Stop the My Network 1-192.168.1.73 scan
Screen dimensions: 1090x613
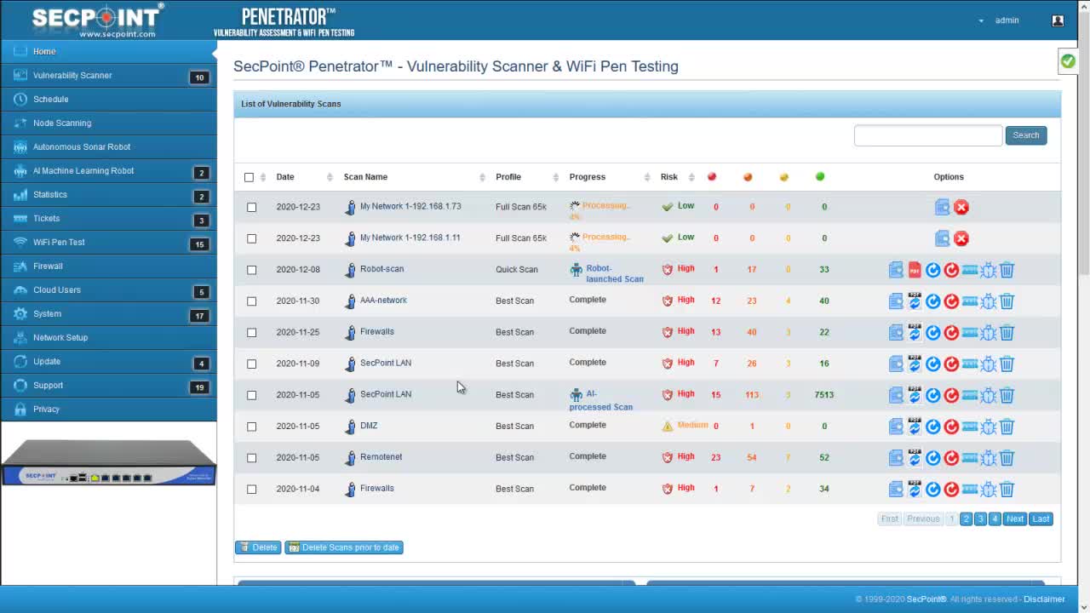[961, 207]
